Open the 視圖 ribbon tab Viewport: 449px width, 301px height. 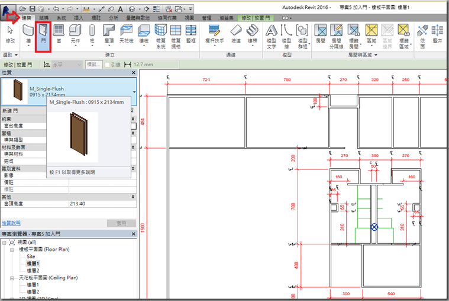pyautogui.click(x=189, y=18)
